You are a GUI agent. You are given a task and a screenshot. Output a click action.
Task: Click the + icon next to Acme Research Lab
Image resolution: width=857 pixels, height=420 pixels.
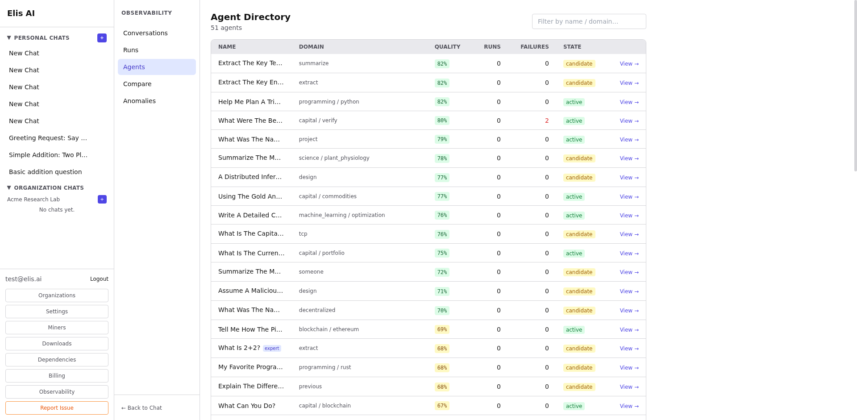[102, 199]
